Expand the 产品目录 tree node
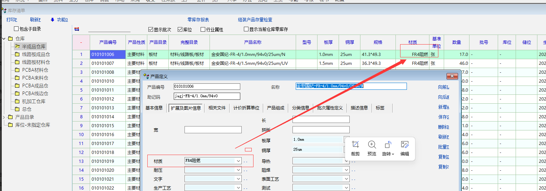546x191 pixels. 4,117
